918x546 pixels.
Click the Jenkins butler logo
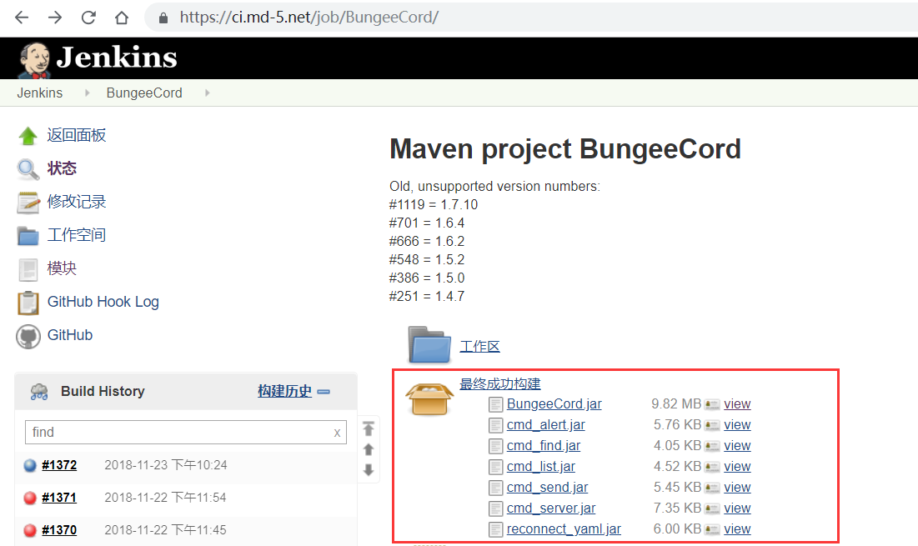tap(34, 60)
